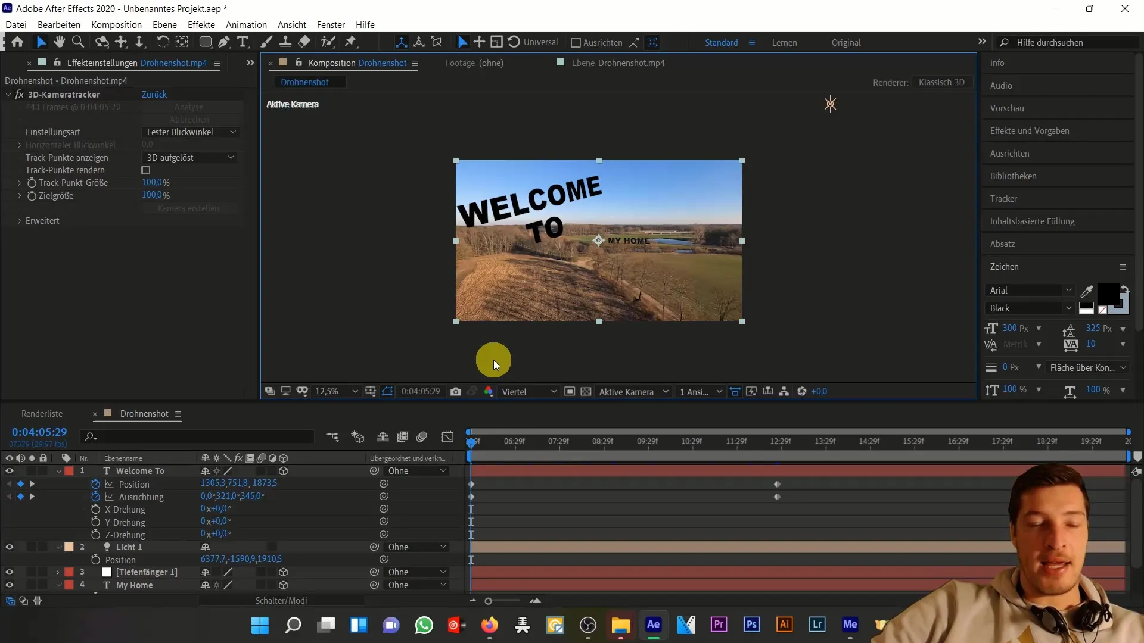Select Track-Punkte anzeigen dropdown
Screen dimensions: 1144x643
tap(191, 157)
